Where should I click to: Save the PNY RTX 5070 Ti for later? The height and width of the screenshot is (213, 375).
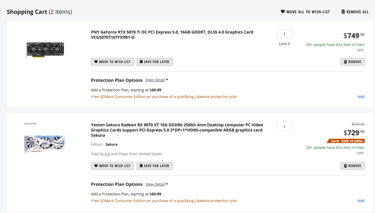coord(155,62)
